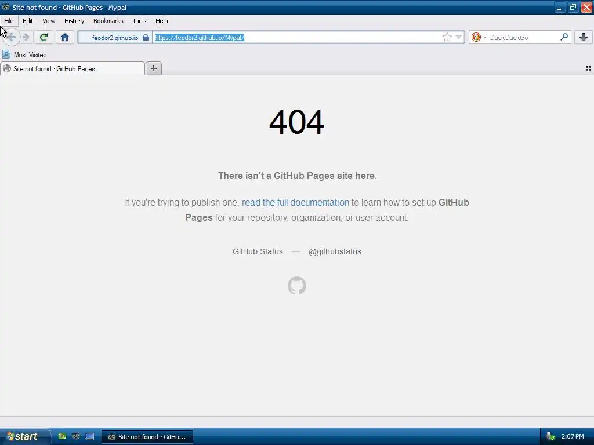Viewport: 594px width, 445px height.
Task: Minimize the Mypal window
Action: pyautogui.click(x=560, y=8)
